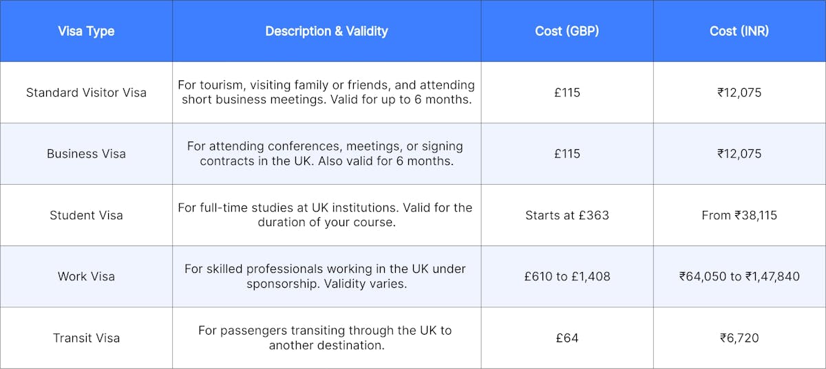Select the skilled professionals description cell
The height and width of the screenshot is (369, 826).
[326, 276]
